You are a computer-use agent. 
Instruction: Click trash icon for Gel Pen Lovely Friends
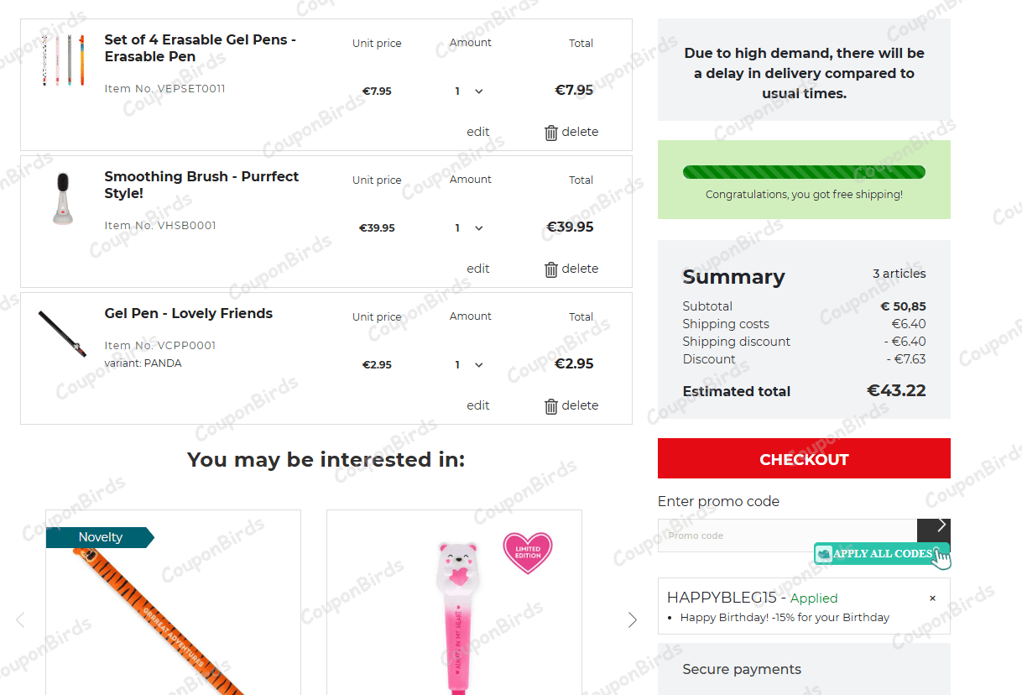(551, 406)
